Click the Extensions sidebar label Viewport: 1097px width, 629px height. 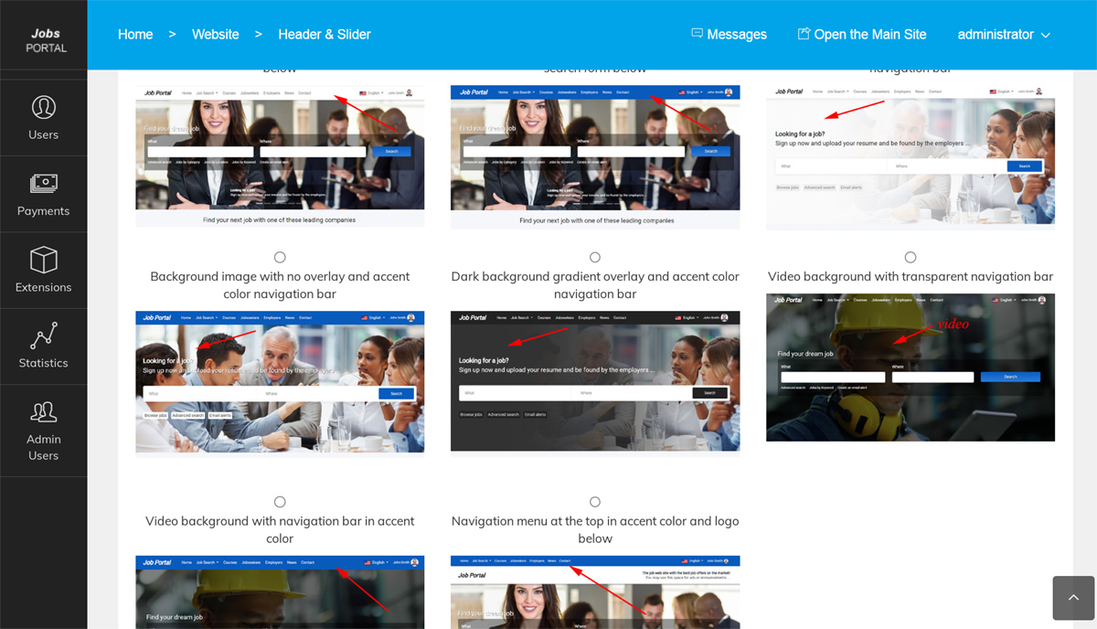coord(43,287)
